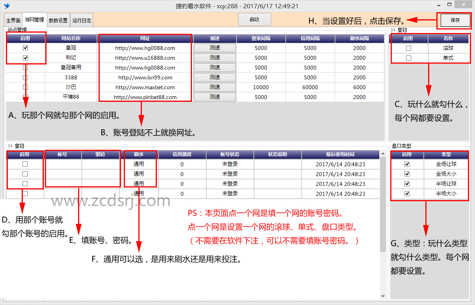This screenshot has height=305, width=475.
Task: Toggle the 全场让球 type checkbox
Action: (407, 164)
